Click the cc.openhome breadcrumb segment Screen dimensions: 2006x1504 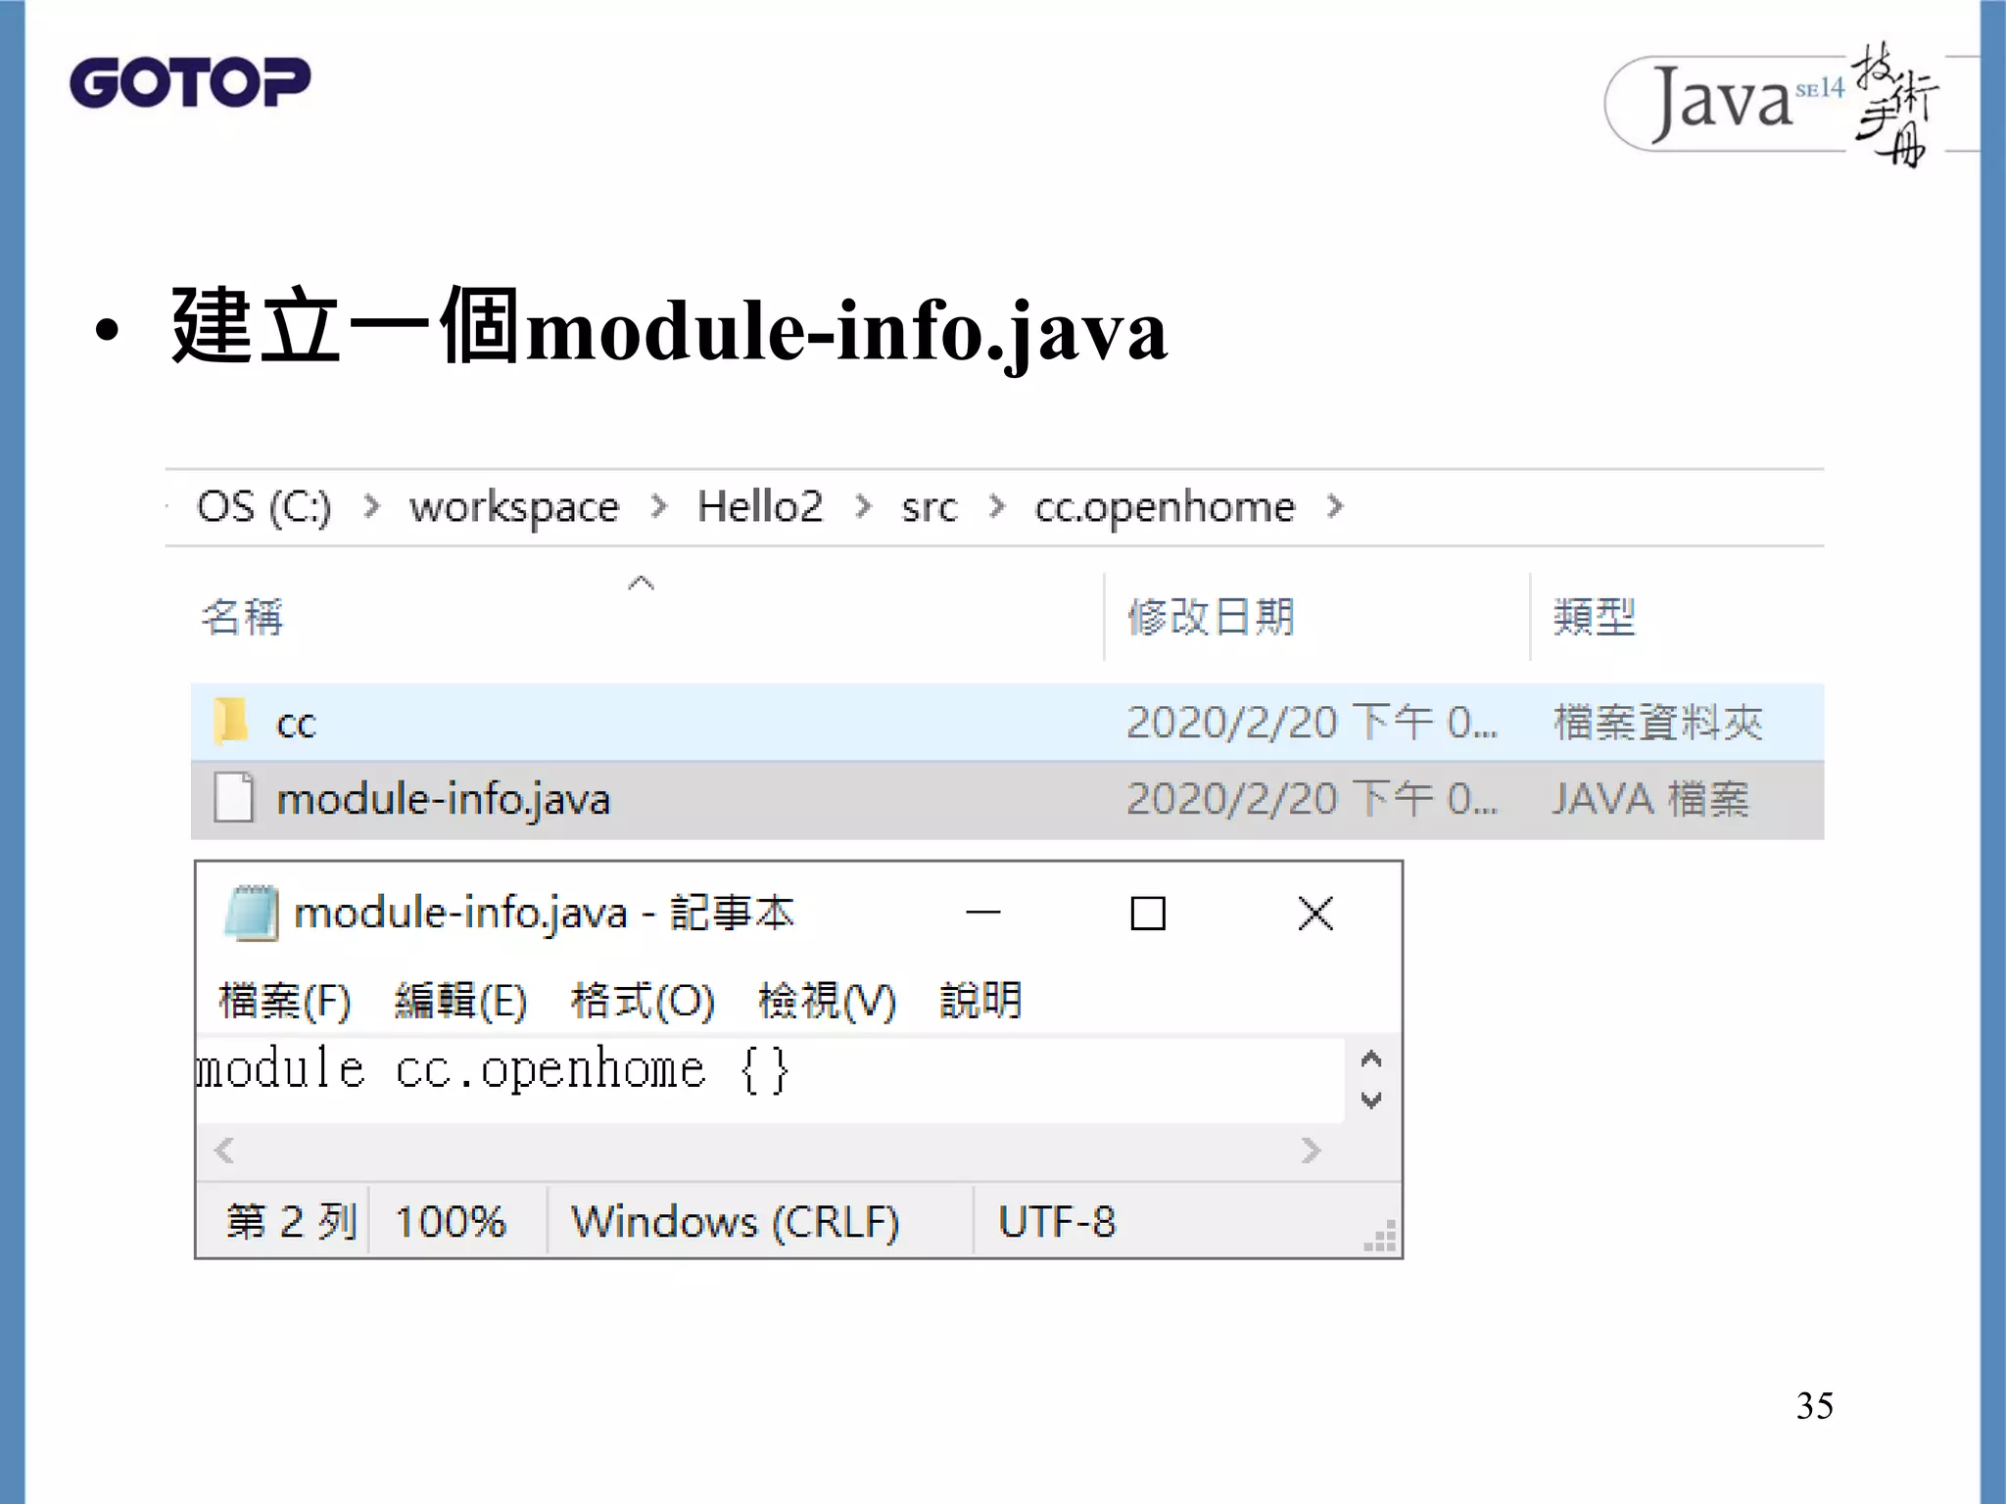(x=1165, y=507)
